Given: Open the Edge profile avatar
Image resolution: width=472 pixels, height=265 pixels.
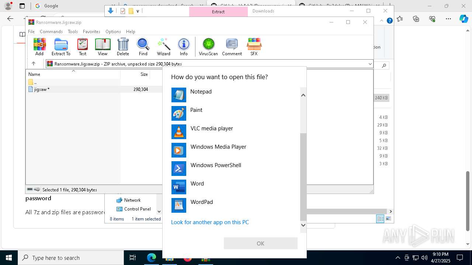Looking at the screenshot, I should (x=8, y=6).
